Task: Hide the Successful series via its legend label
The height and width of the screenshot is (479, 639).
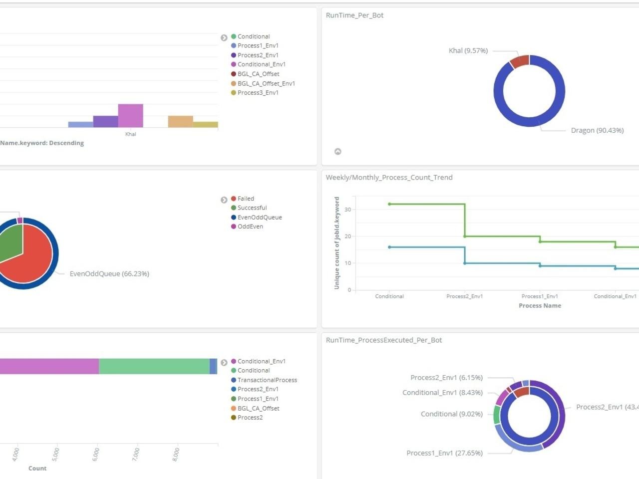Action: tap(252, 208)
